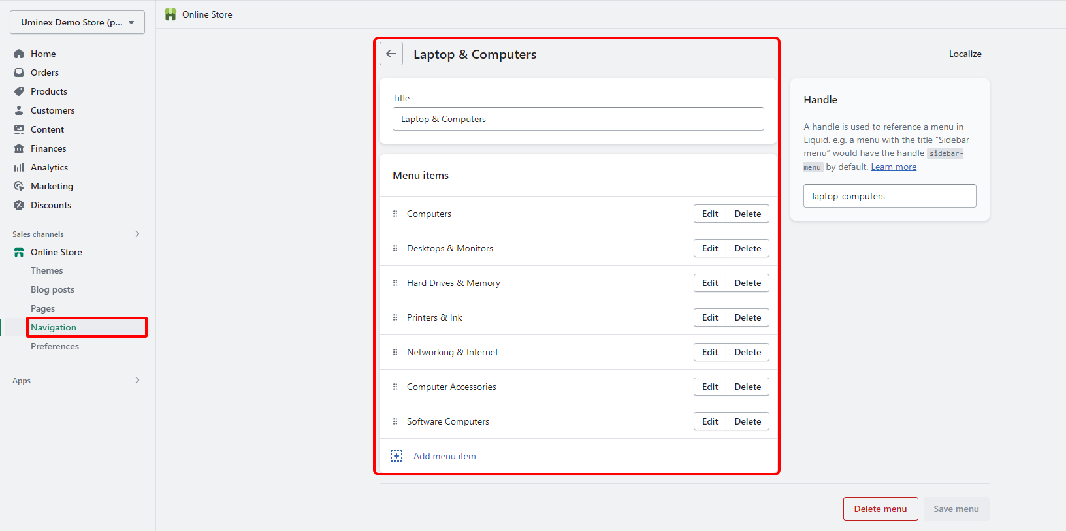
Task: Click the Orders inbox icon
Action: 19,72
